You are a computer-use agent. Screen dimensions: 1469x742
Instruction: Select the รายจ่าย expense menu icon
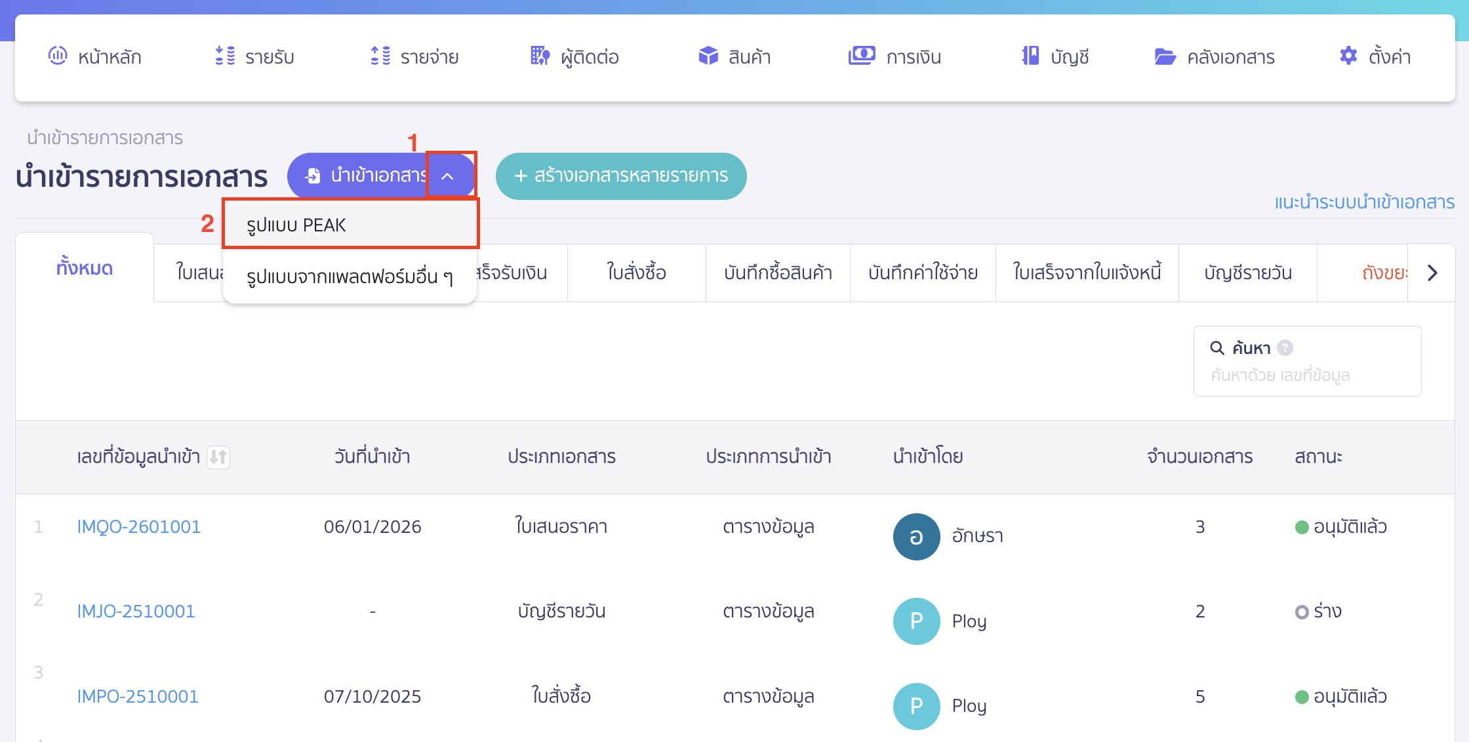pos(379,56)
